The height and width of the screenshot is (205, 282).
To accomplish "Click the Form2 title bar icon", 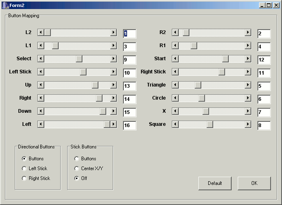I will point(5,5).
